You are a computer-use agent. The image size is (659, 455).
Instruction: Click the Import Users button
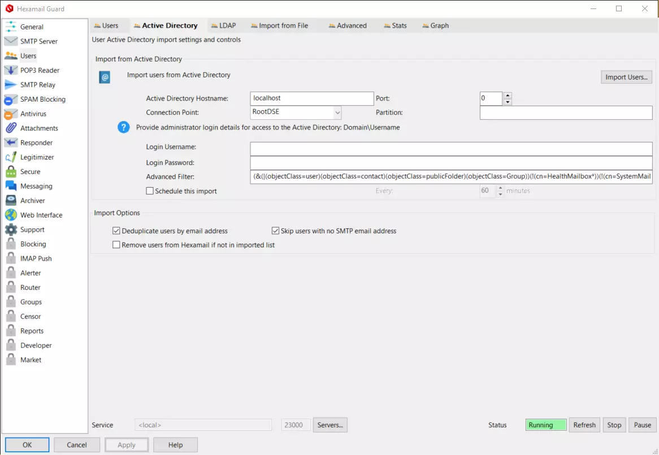[626, 77]
